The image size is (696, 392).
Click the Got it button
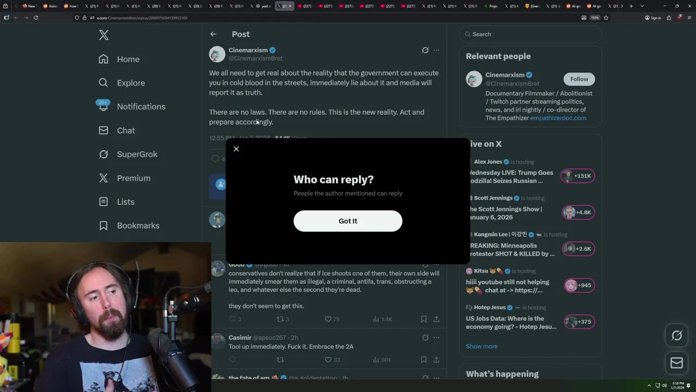click(348, 221)
